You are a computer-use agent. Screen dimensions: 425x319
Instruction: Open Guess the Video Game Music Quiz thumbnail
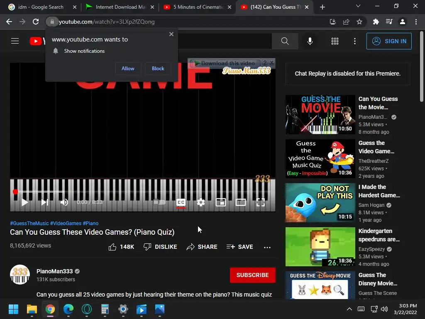[x=320, y=158]
